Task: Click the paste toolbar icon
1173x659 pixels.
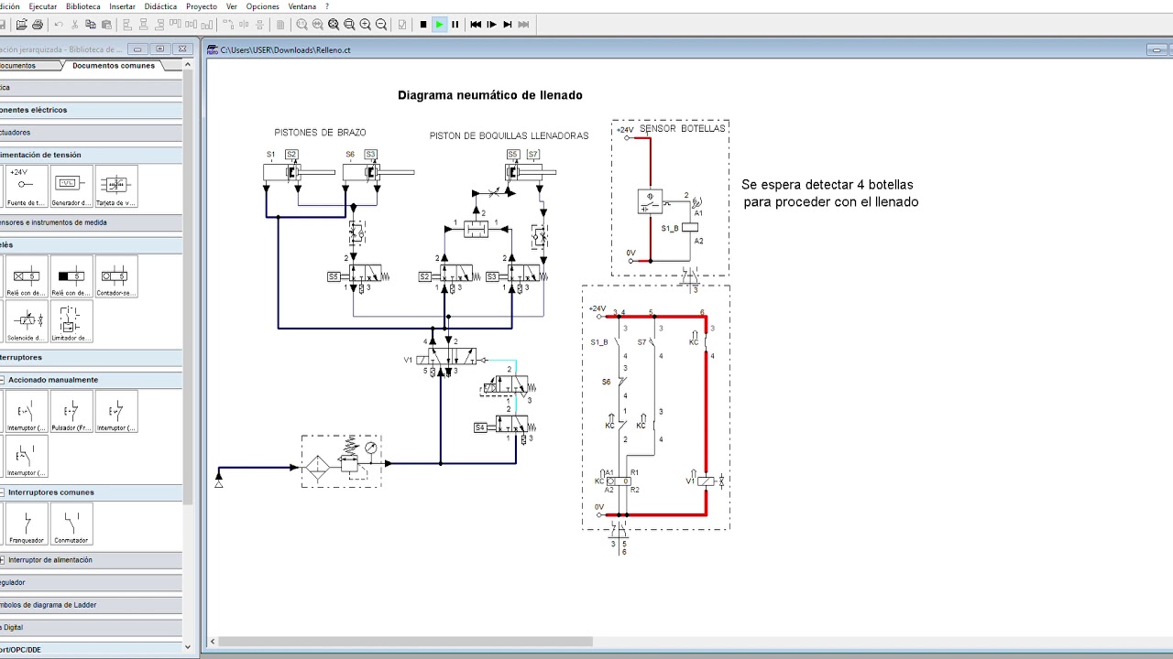Action: pyautogui.click(x=106, y=25)
